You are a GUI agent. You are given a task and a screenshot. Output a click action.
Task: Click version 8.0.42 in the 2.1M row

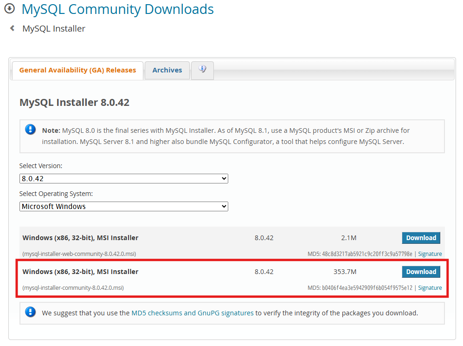(x=264, y=238)
